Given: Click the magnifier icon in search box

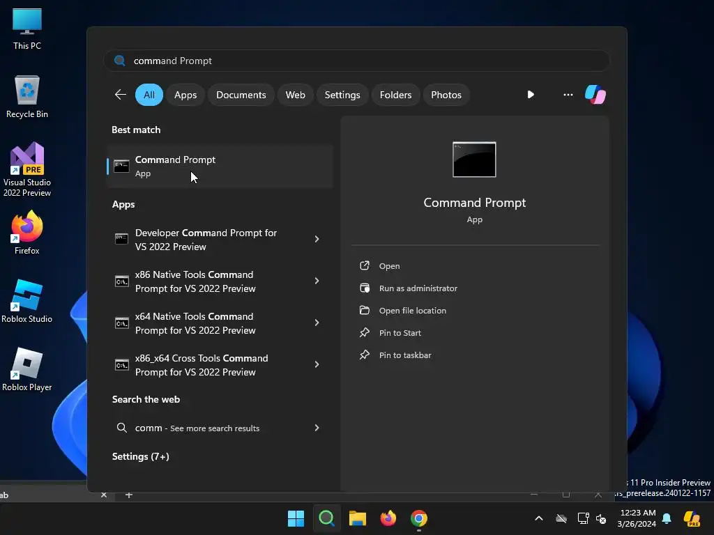Looking at the screenshot, I should point(119,61).
